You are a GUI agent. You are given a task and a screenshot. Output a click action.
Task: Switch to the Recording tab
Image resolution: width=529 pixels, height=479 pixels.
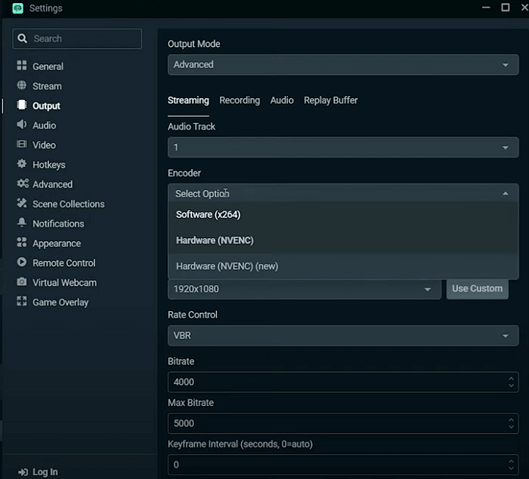point(240,100)
